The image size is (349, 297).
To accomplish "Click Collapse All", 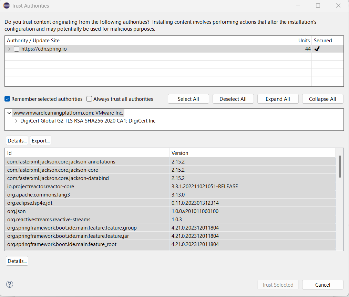I will [322, 99].
